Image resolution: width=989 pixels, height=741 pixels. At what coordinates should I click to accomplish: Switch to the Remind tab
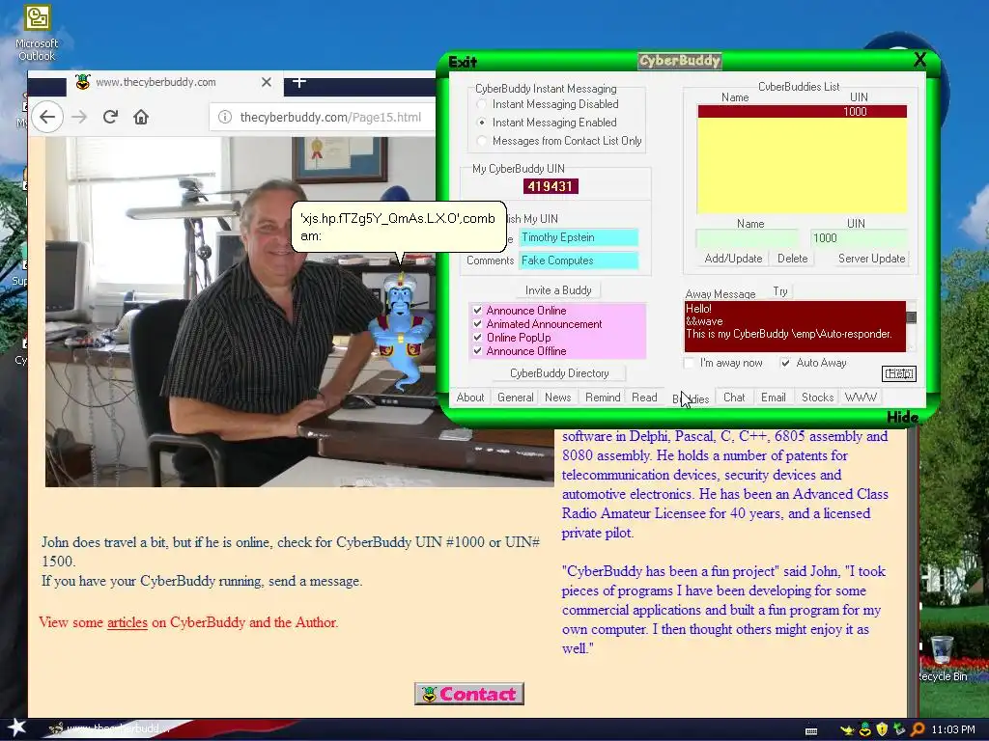pos(603,398)
